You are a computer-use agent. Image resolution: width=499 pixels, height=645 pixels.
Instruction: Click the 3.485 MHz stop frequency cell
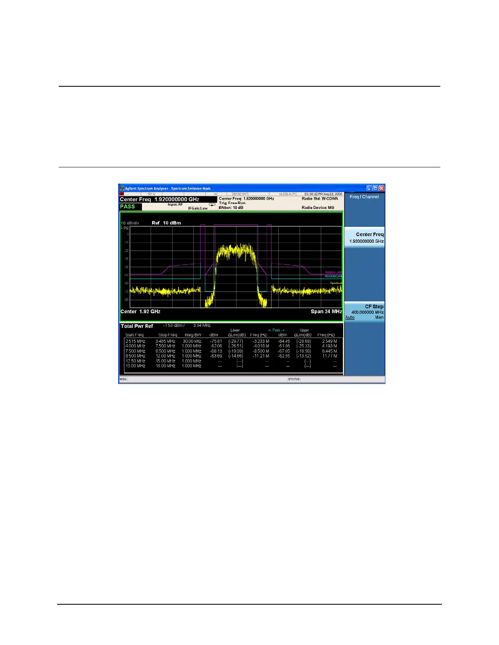(166, 341)
